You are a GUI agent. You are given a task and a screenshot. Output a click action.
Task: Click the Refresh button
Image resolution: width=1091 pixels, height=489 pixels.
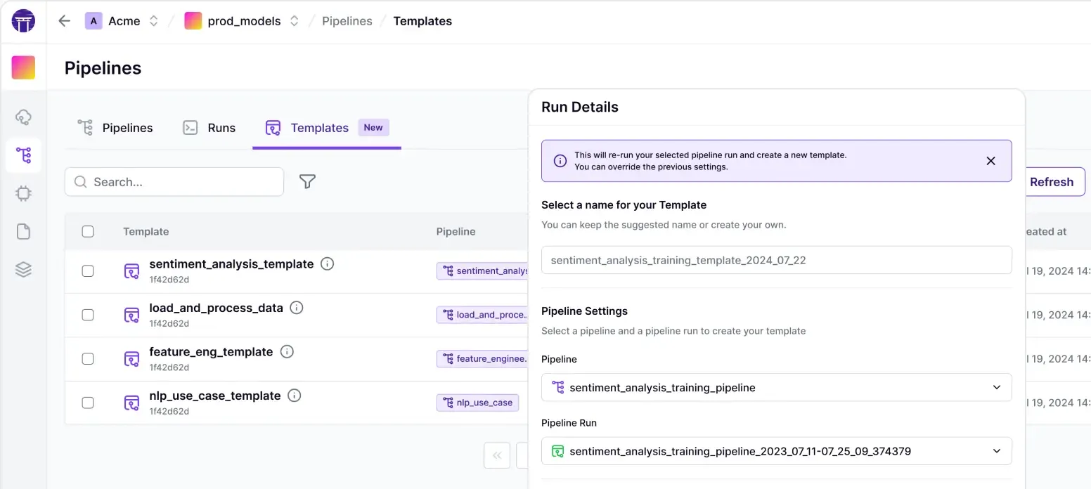point(1051,182)
